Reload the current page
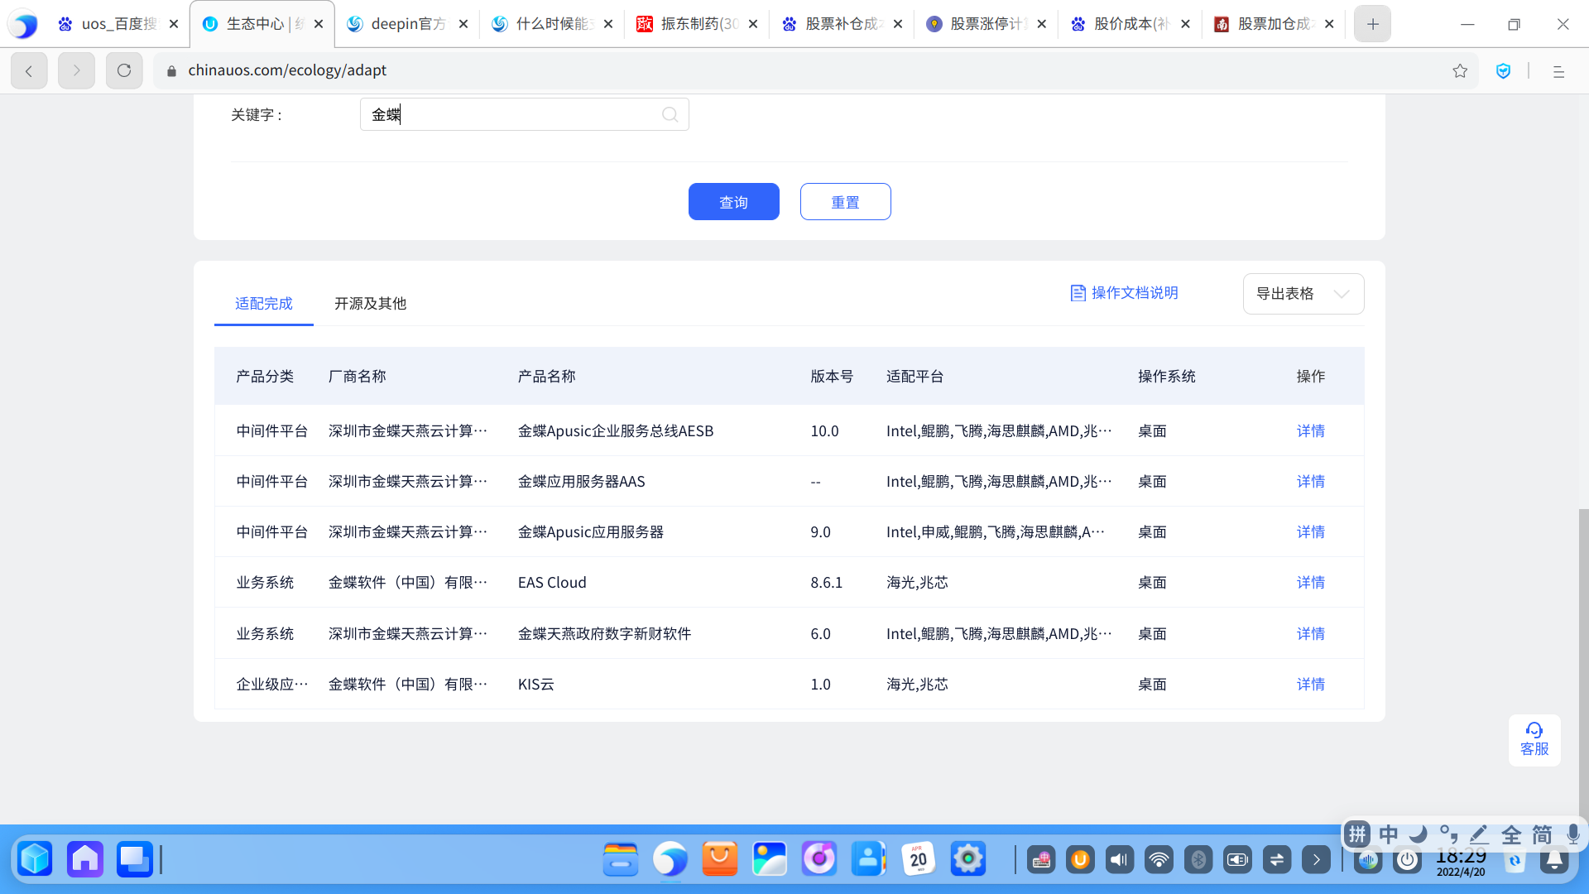The width and height of the screenshot is (1589, 894). click(124, 71)
